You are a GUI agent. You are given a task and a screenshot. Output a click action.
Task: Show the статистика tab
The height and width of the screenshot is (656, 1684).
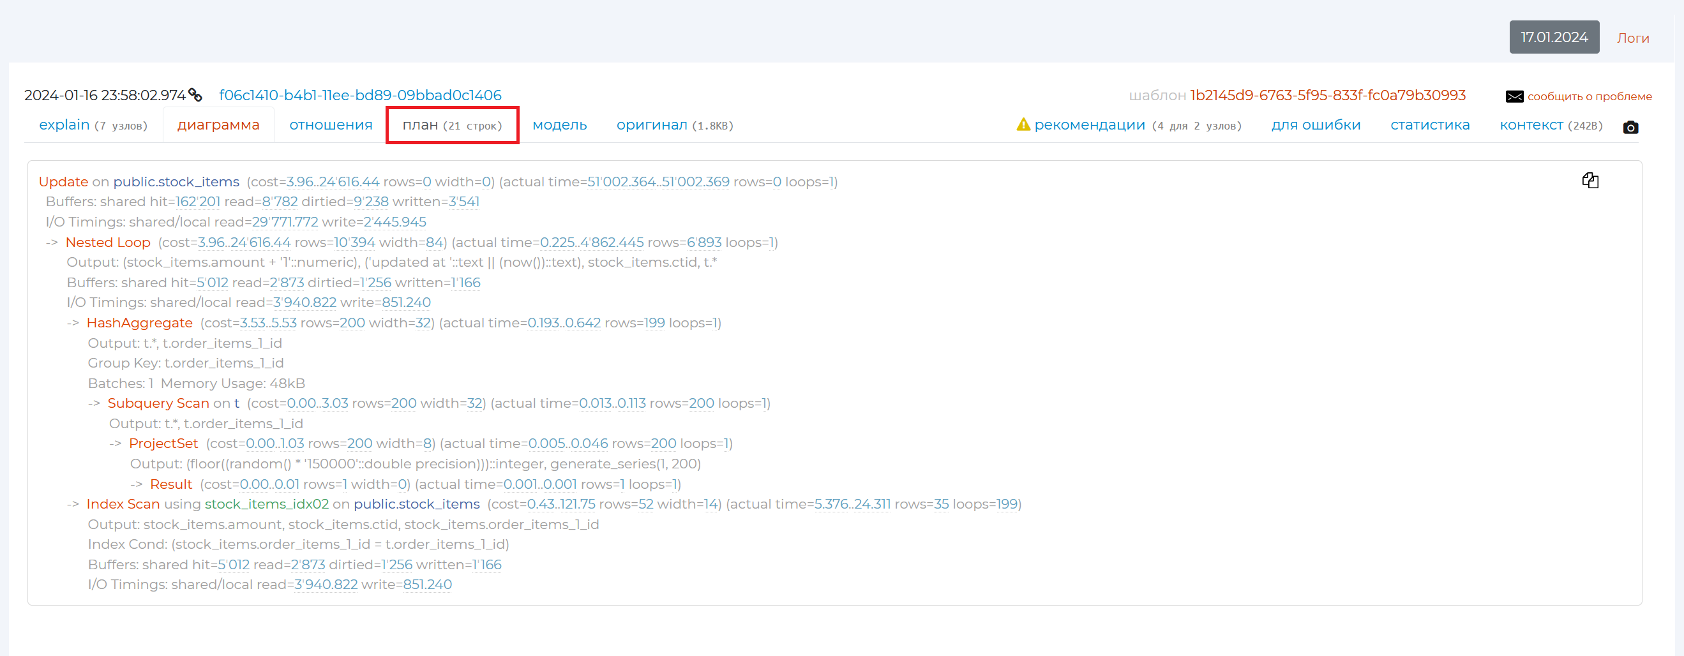[1430, 125]
